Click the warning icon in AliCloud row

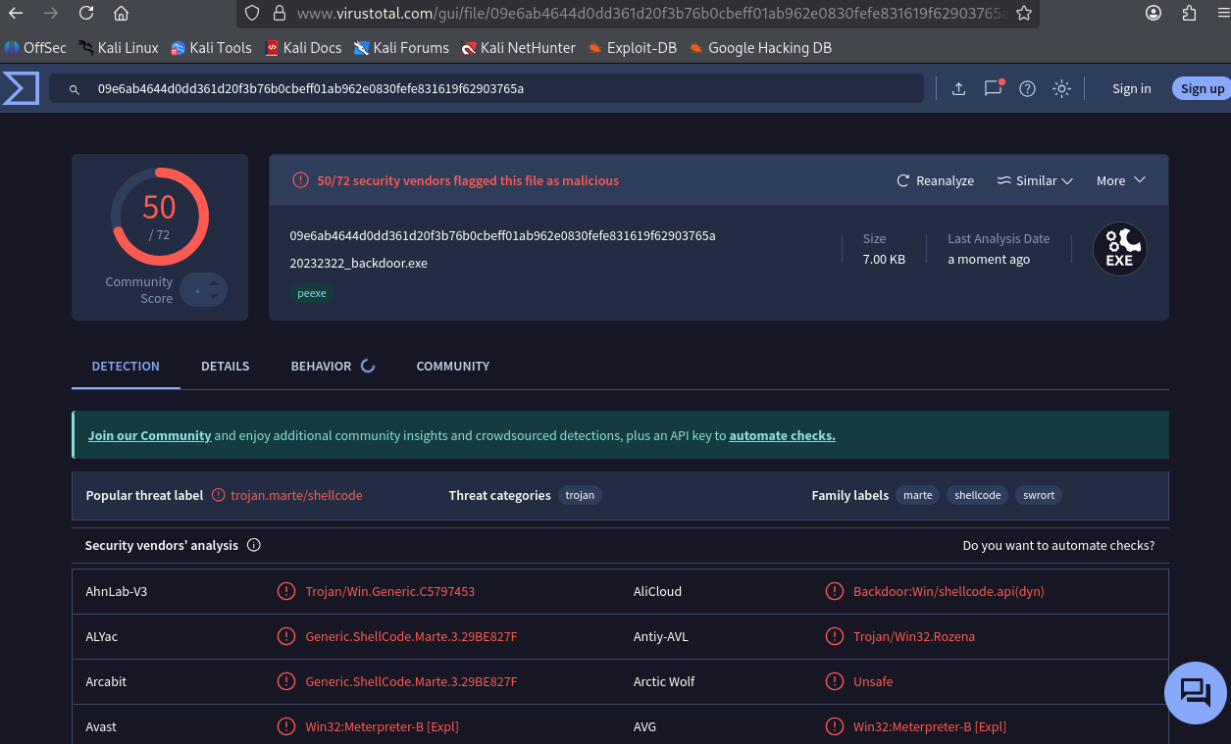[x=834, y=591]
